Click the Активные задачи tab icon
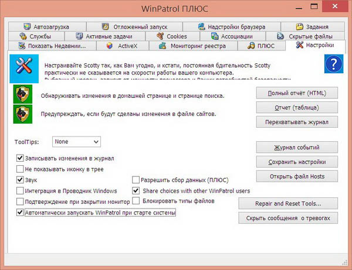Screen dimensions: 352x270 click(x=79, y=36)
